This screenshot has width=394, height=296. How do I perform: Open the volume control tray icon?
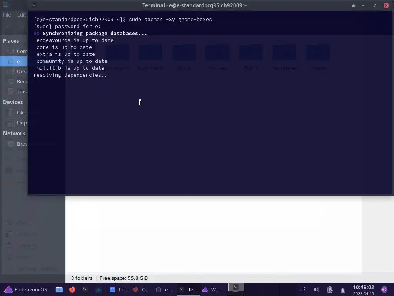click(316, 289)
